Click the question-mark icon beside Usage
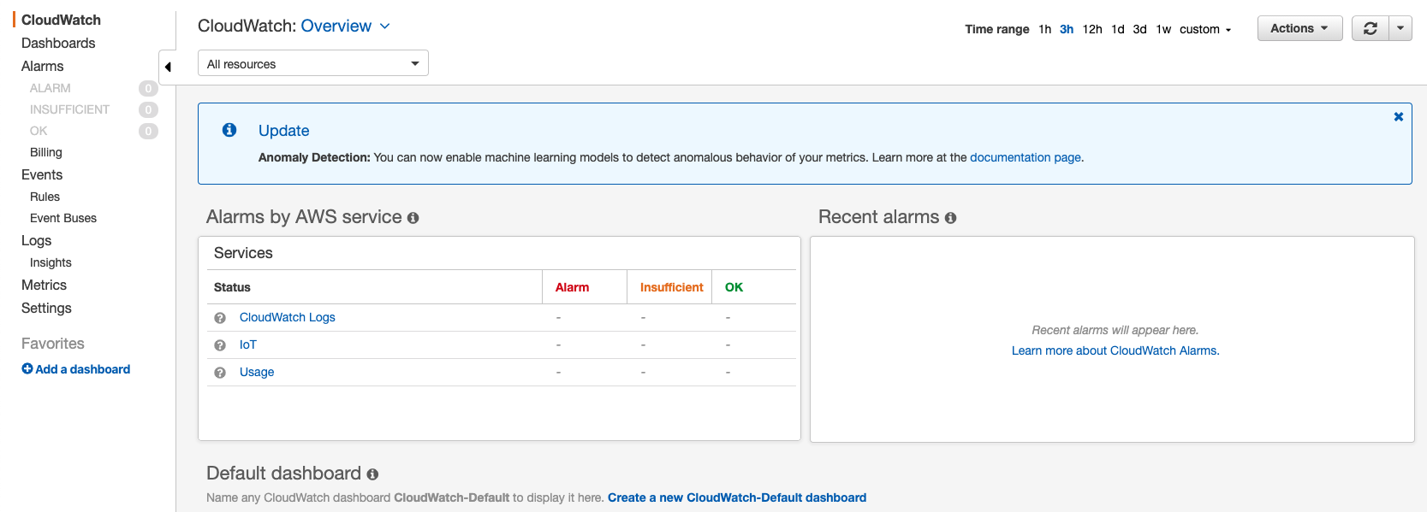Image resolution: width=1427 pixels, height=512 pixels. [220, 373]
